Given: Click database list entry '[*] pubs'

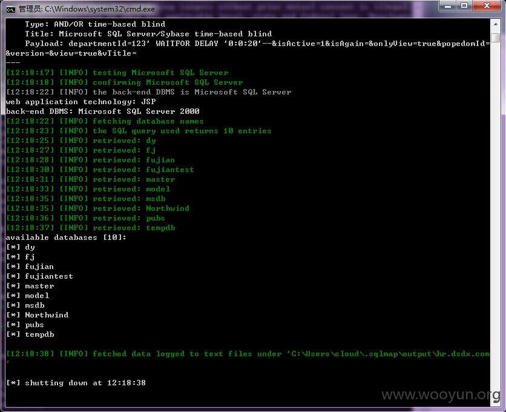Looking at the screenshot, I should coord(25,325).
